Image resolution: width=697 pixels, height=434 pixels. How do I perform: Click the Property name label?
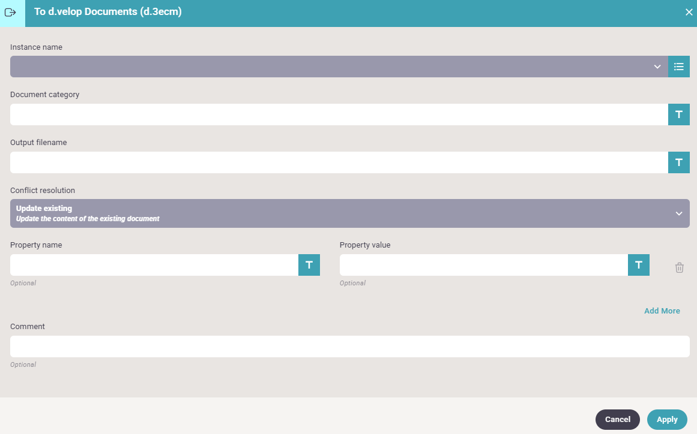[36, 245]
